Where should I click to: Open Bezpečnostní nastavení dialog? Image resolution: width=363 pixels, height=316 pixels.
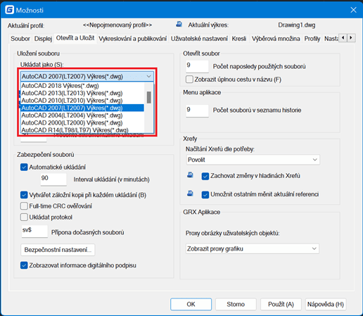pyautogui.click(x=58, y=250)
